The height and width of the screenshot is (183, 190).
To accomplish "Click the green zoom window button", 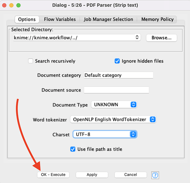I will pyautogui.click(x=18, y=5).
